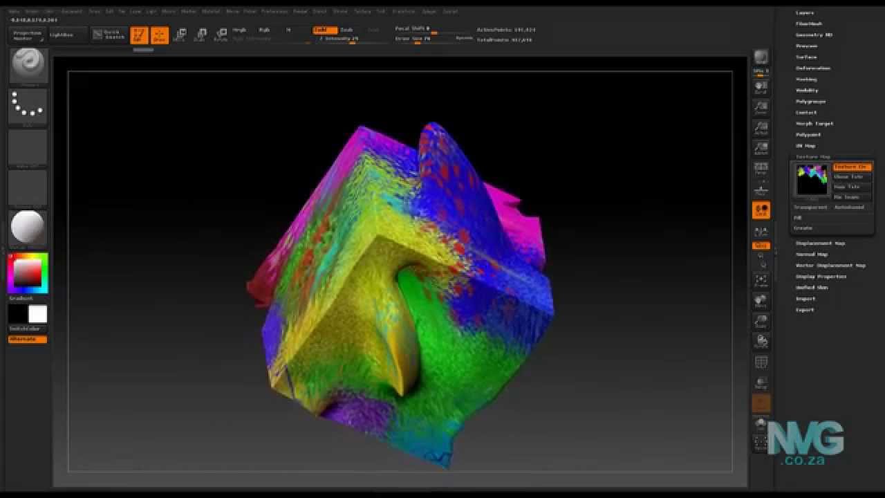The image size is (885, 498).
Task: Expand the Layers subpalette
Action: pos(805,13)
